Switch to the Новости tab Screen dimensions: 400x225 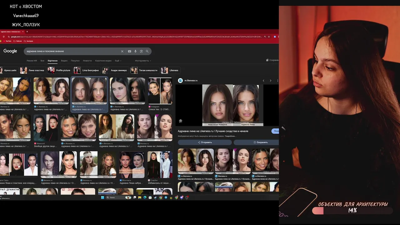[87, 61]
